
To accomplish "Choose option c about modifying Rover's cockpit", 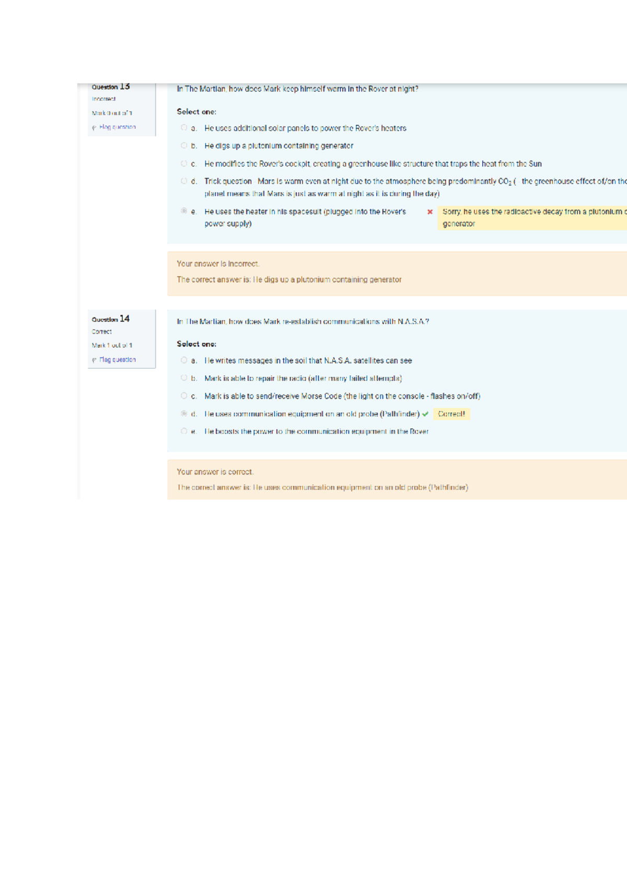I will pos(184,164).
